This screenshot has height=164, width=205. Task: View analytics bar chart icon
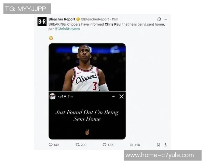[132, 145]
